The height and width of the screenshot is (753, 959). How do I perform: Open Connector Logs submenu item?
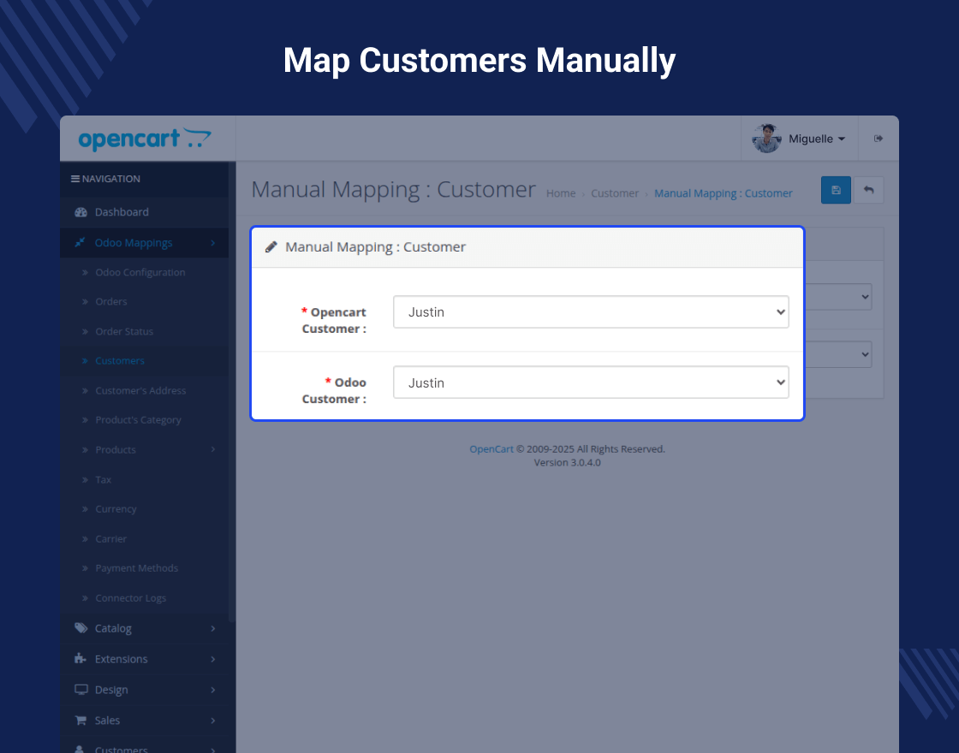click(x=131, y=598)
